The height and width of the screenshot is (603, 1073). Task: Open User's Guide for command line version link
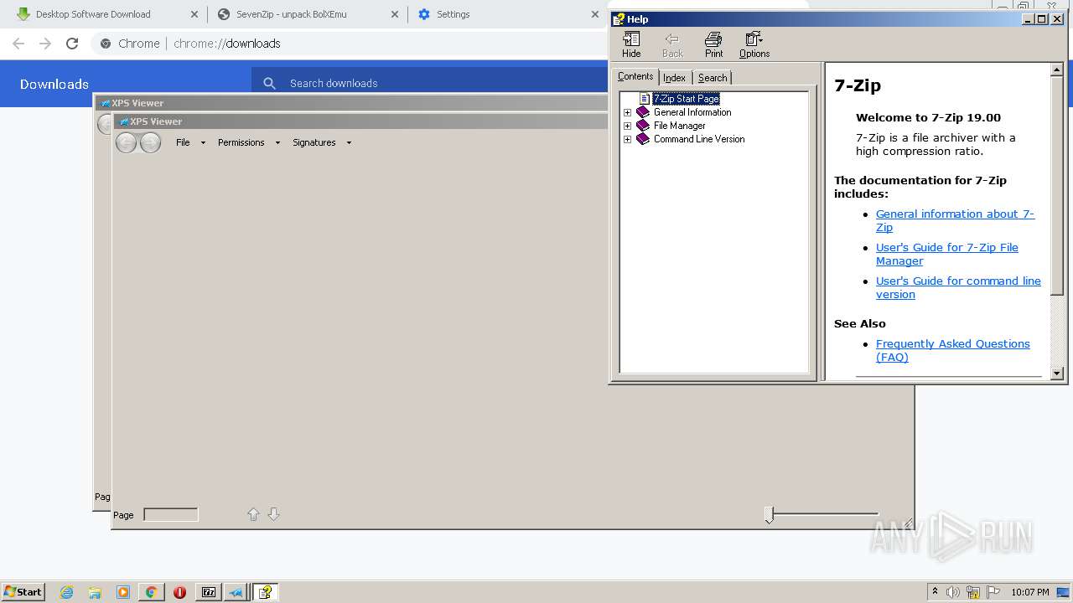(958, 287)
